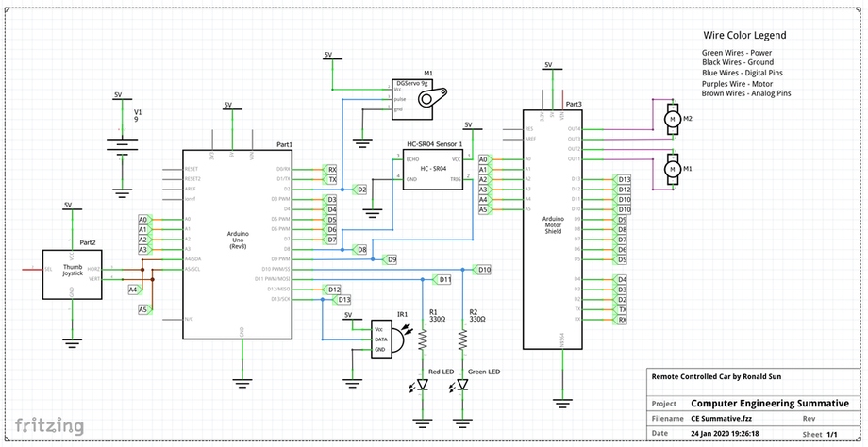Screen dimensions: 868x447
Task: Click the R2 330Ω resistor
Action: pos(463,336)
